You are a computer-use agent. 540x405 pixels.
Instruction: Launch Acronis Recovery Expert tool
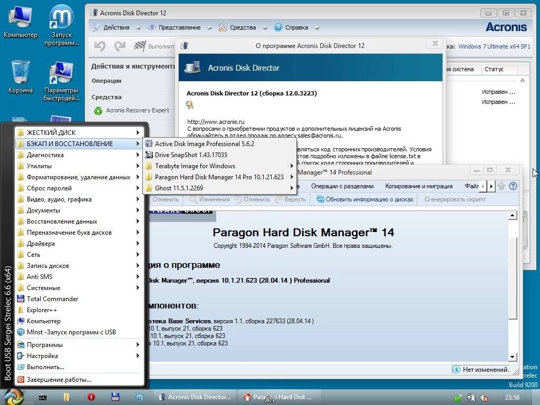coord(131,111)
